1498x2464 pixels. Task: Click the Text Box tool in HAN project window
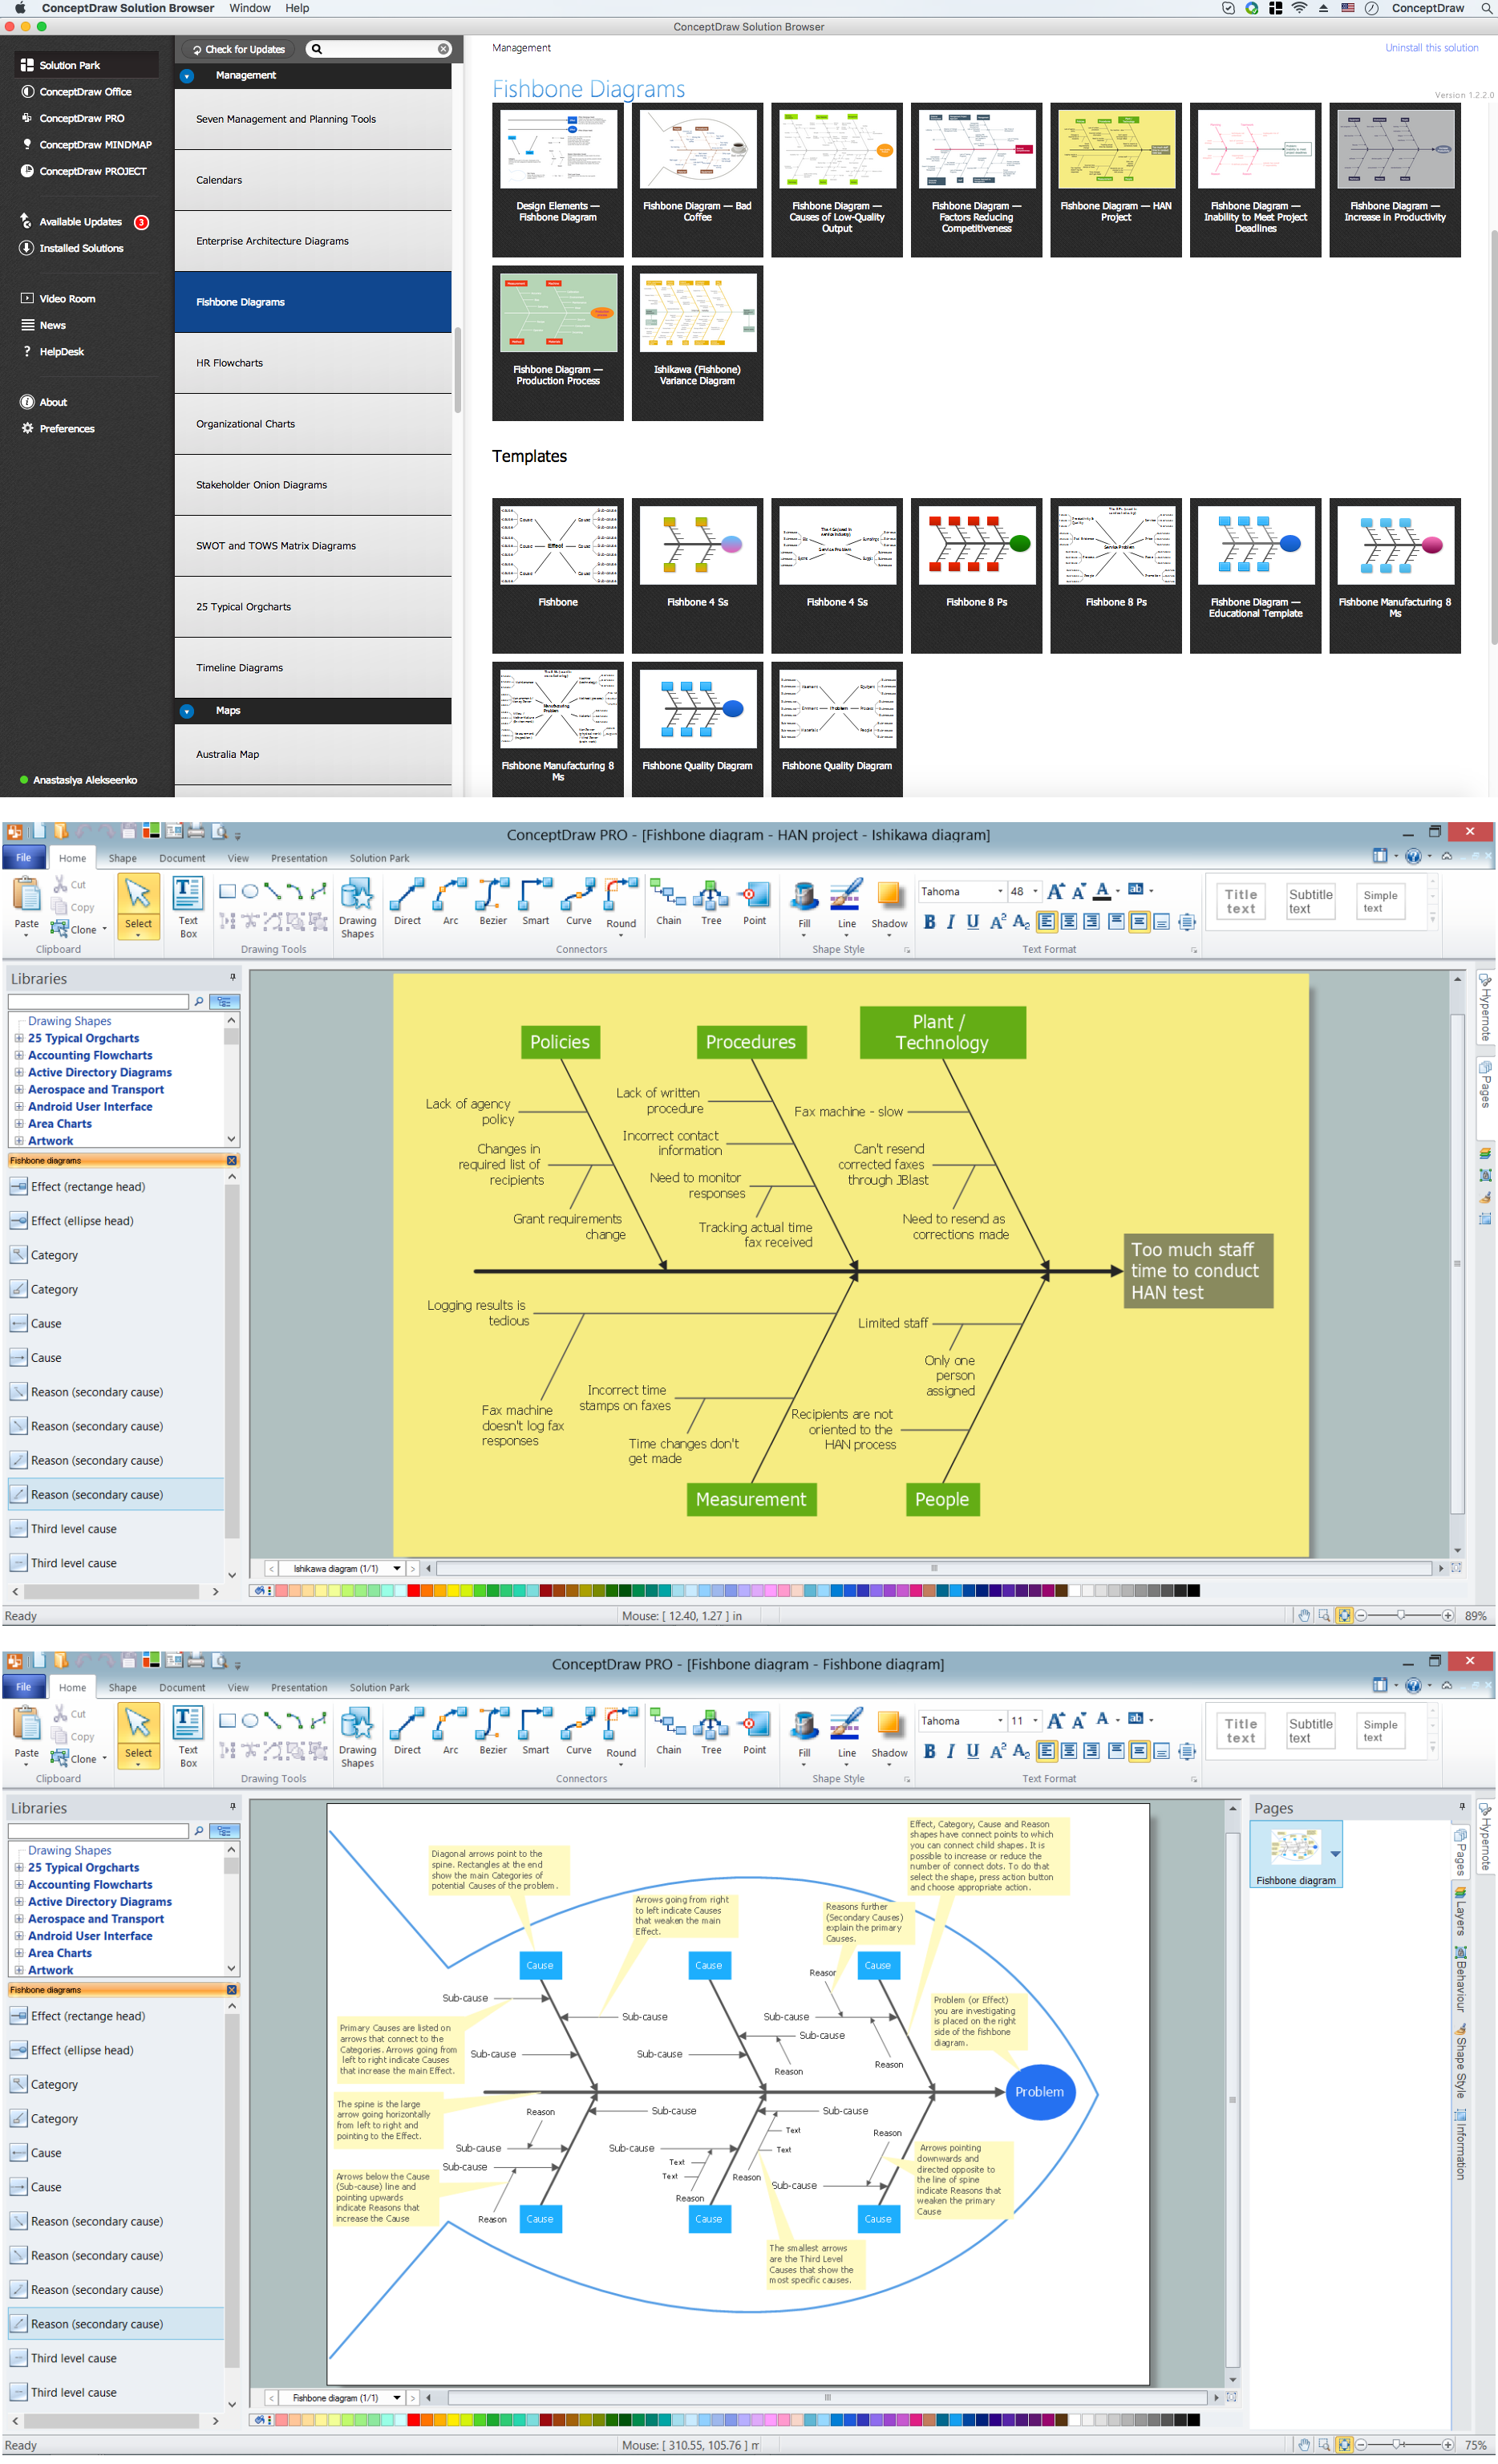pos(188,907)
